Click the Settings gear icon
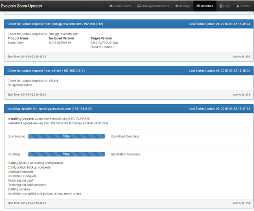Image resolution: width=254 pixels, height=211 pixels. 177,6
